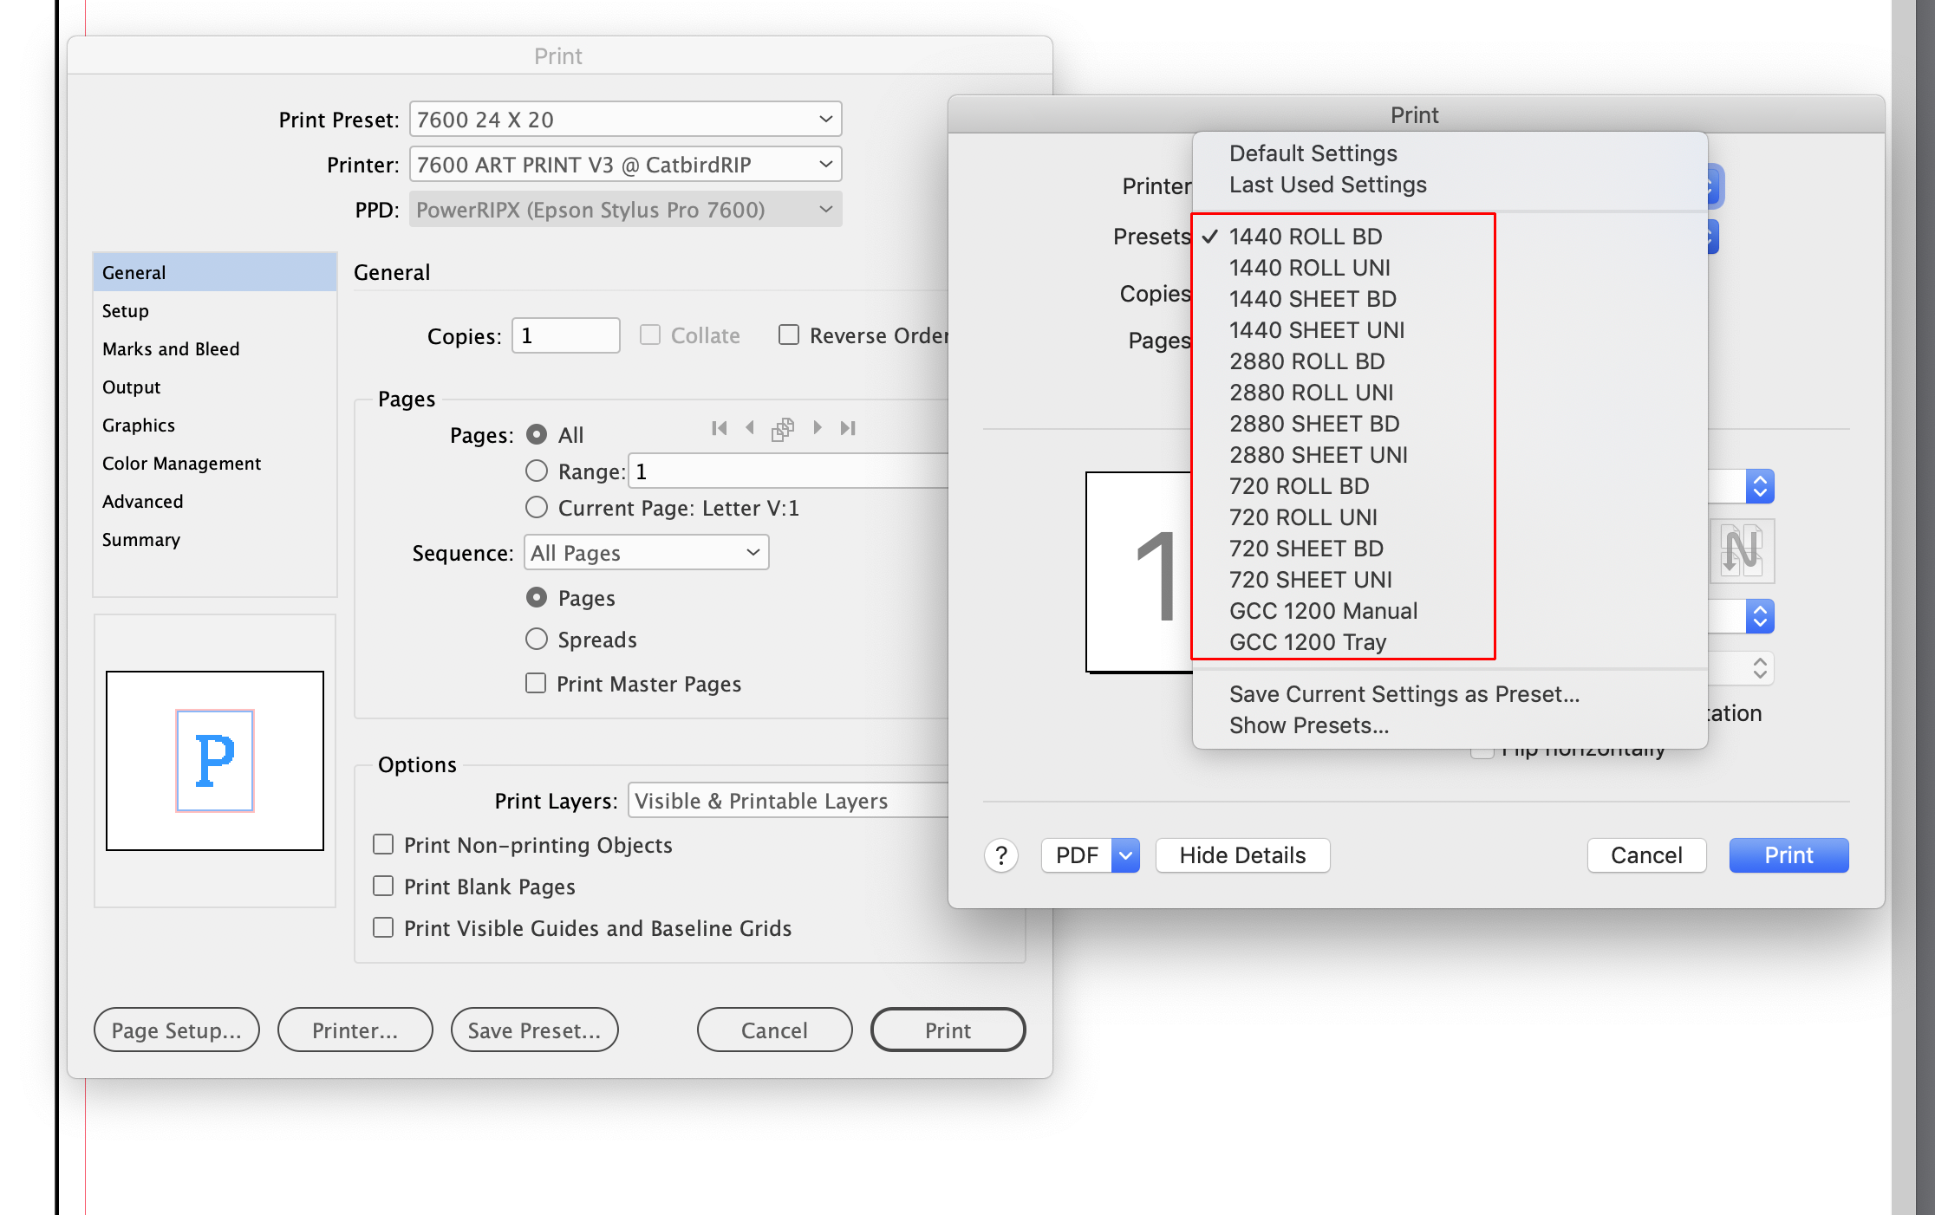
Task: Open the Sequence dropdown showing All Pages
Action: point(645,552)
